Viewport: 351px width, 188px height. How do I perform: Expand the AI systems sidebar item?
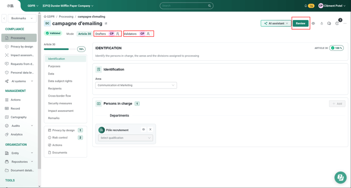coord(19,81)
